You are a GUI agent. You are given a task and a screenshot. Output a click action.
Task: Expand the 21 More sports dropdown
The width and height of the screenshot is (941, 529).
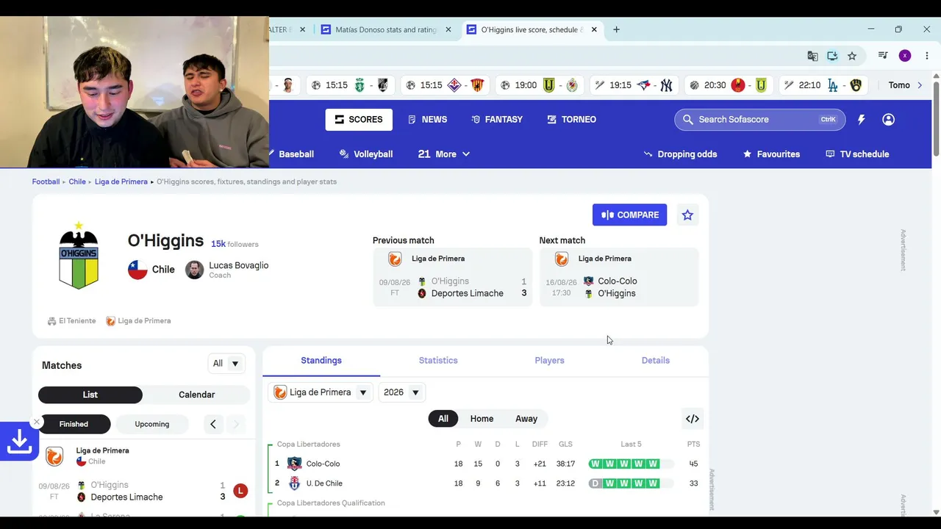point(444,154)
